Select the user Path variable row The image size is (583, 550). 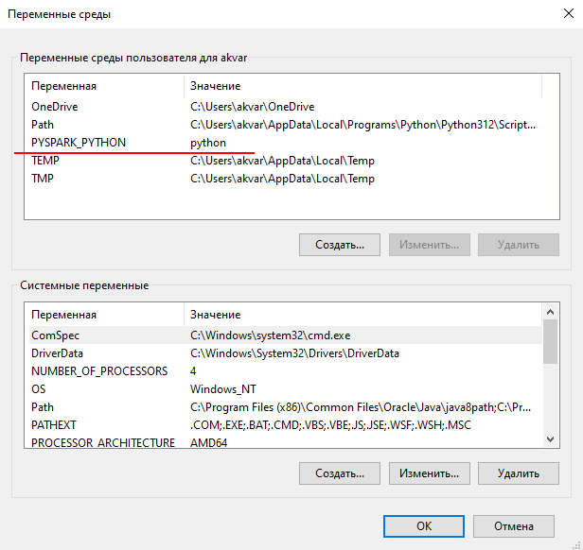point(286,125)
